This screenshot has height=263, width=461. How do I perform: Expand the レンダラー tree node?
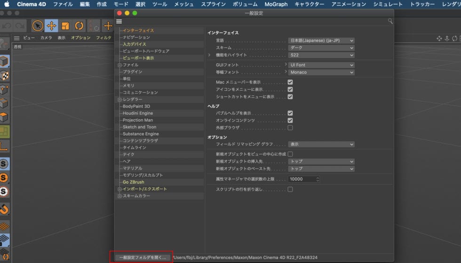(119, 100)
